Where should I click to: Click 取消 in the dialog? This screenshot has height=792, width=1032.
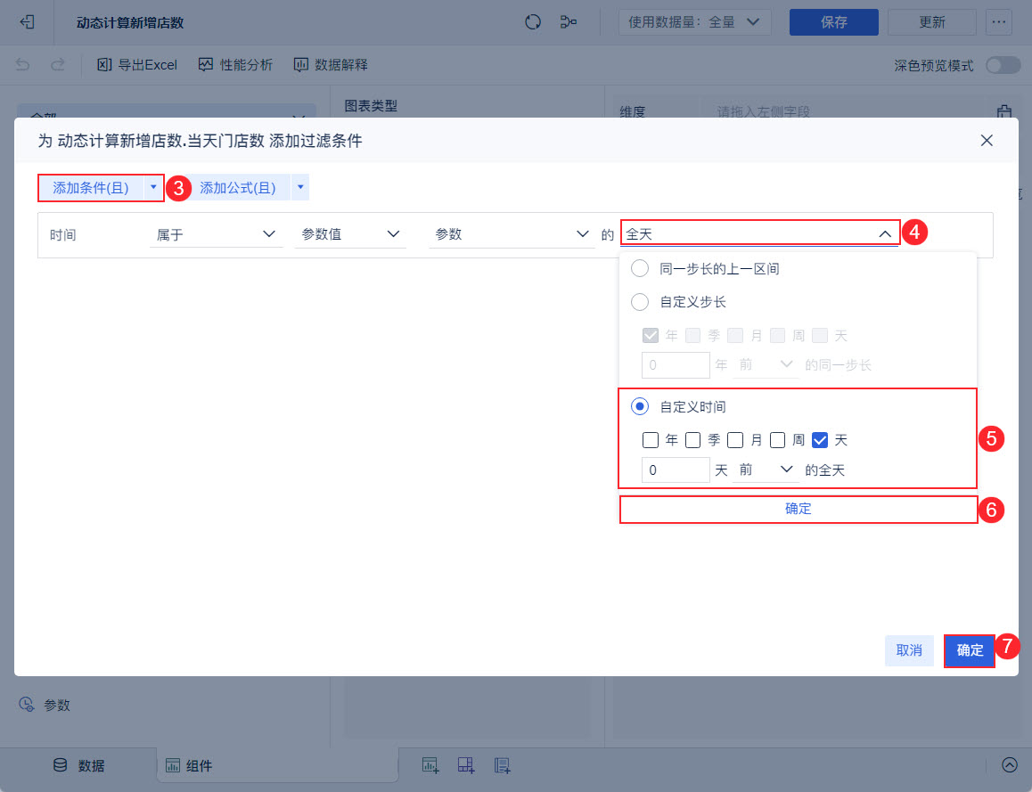pyautogui.click(x=909, y=650)
